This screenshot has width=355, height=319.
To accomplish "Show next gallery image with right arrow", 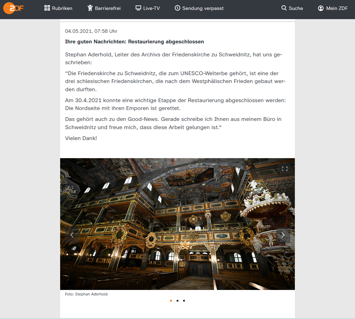I will 283,235.
